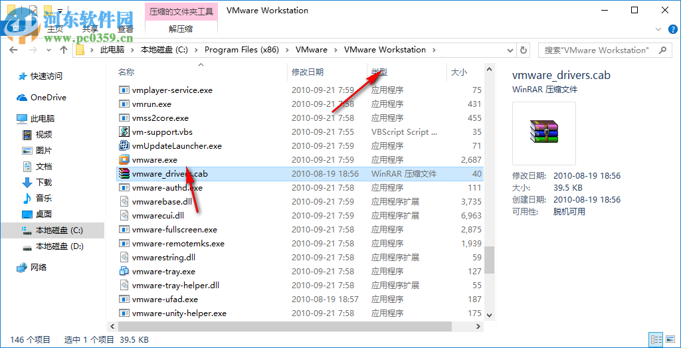Open OneDrive in navigation pane

(x=49, y=98)
